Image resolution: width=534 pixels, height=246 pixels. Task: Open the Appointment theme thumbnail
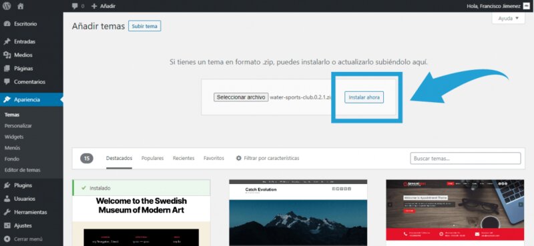455,213
